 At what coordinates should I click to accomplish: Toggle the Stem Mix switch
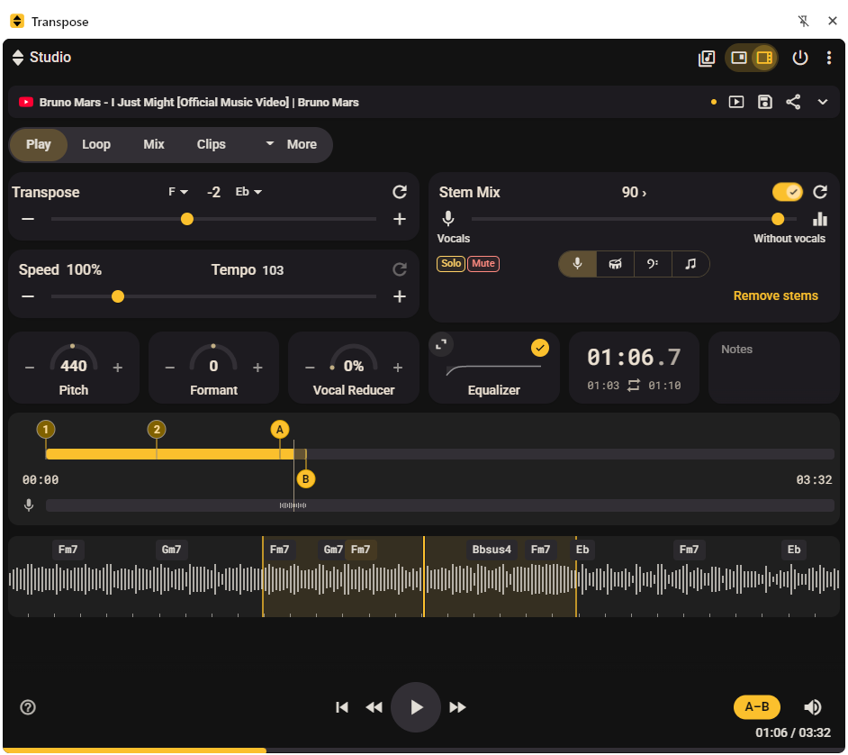tap(788, 192)
